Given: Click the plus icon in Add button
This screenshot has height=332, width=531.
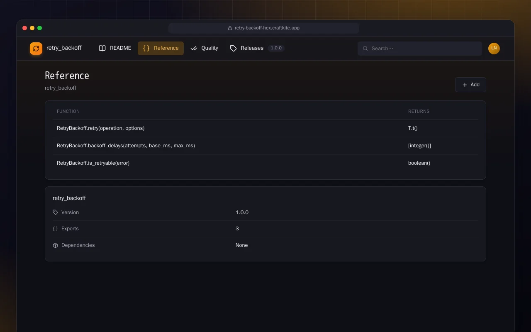Looking at the screenshot, I should [465, 85].
